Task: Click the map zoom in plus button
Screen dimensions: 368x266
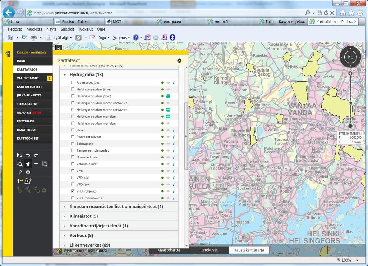Action: pos(350,73)
